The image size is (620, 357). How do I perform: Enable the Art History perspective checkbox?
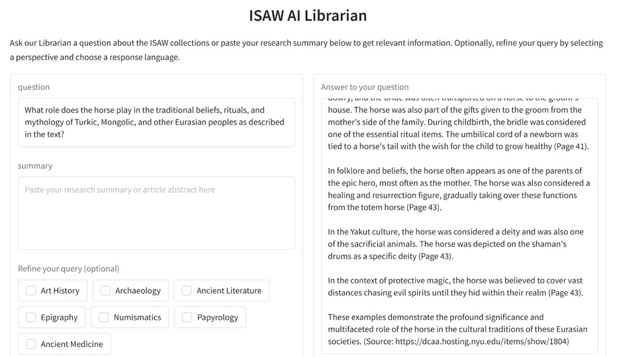[x=31, y=290]
